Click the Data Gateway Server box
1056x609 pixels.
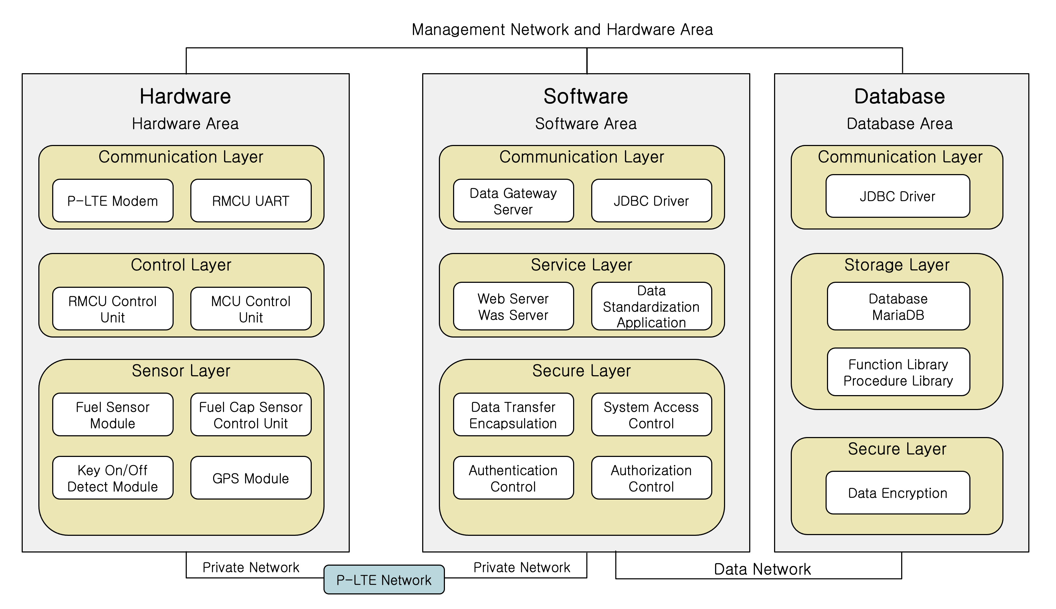click(x=513, y=201)
